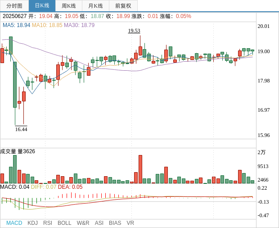The width and height of the screenshot is (279, 228).
Task: Switch indicator to KDJ
Action: coord(32,223)
